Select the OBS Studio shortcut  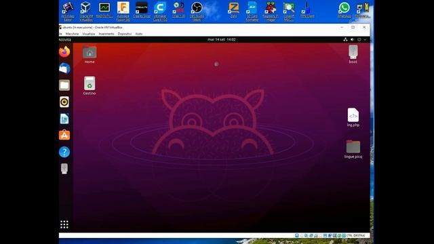tap(197, 12)
